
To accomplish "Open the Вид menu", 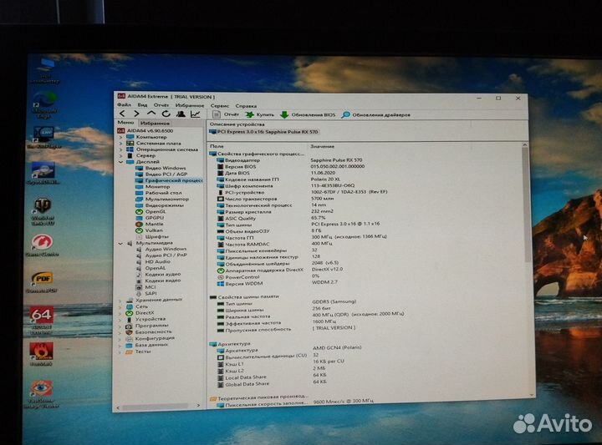I will click(142, 104).
